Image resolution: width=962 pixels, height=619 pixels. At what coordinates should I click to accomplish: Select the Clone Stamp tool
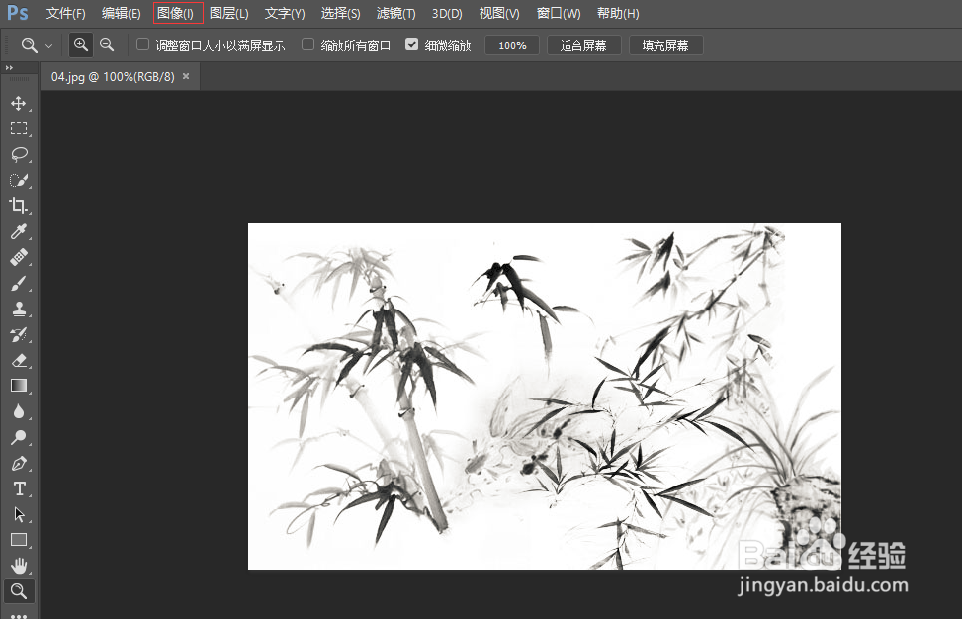[x=19, y=309]
